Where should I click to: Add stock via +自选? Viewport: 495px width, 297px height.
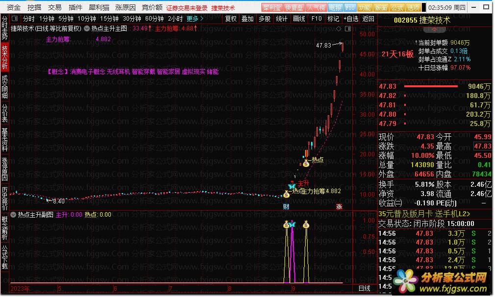[351, 19]
